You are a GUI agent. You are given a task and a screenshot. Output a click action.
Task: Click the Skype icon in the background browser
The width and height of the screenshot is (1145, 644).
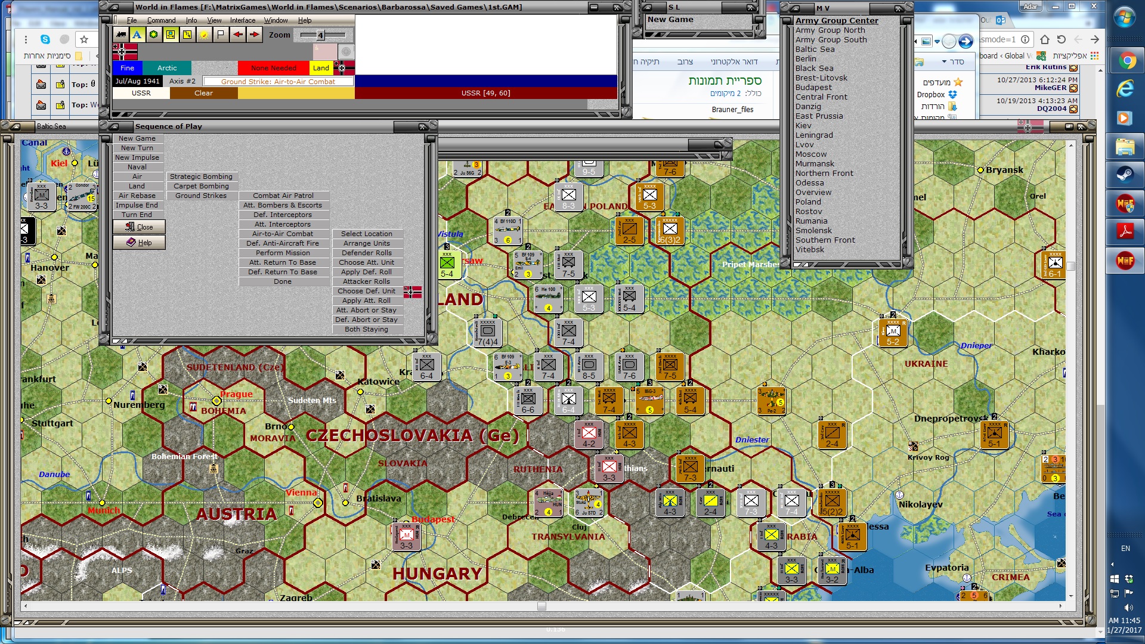(45, 39)
